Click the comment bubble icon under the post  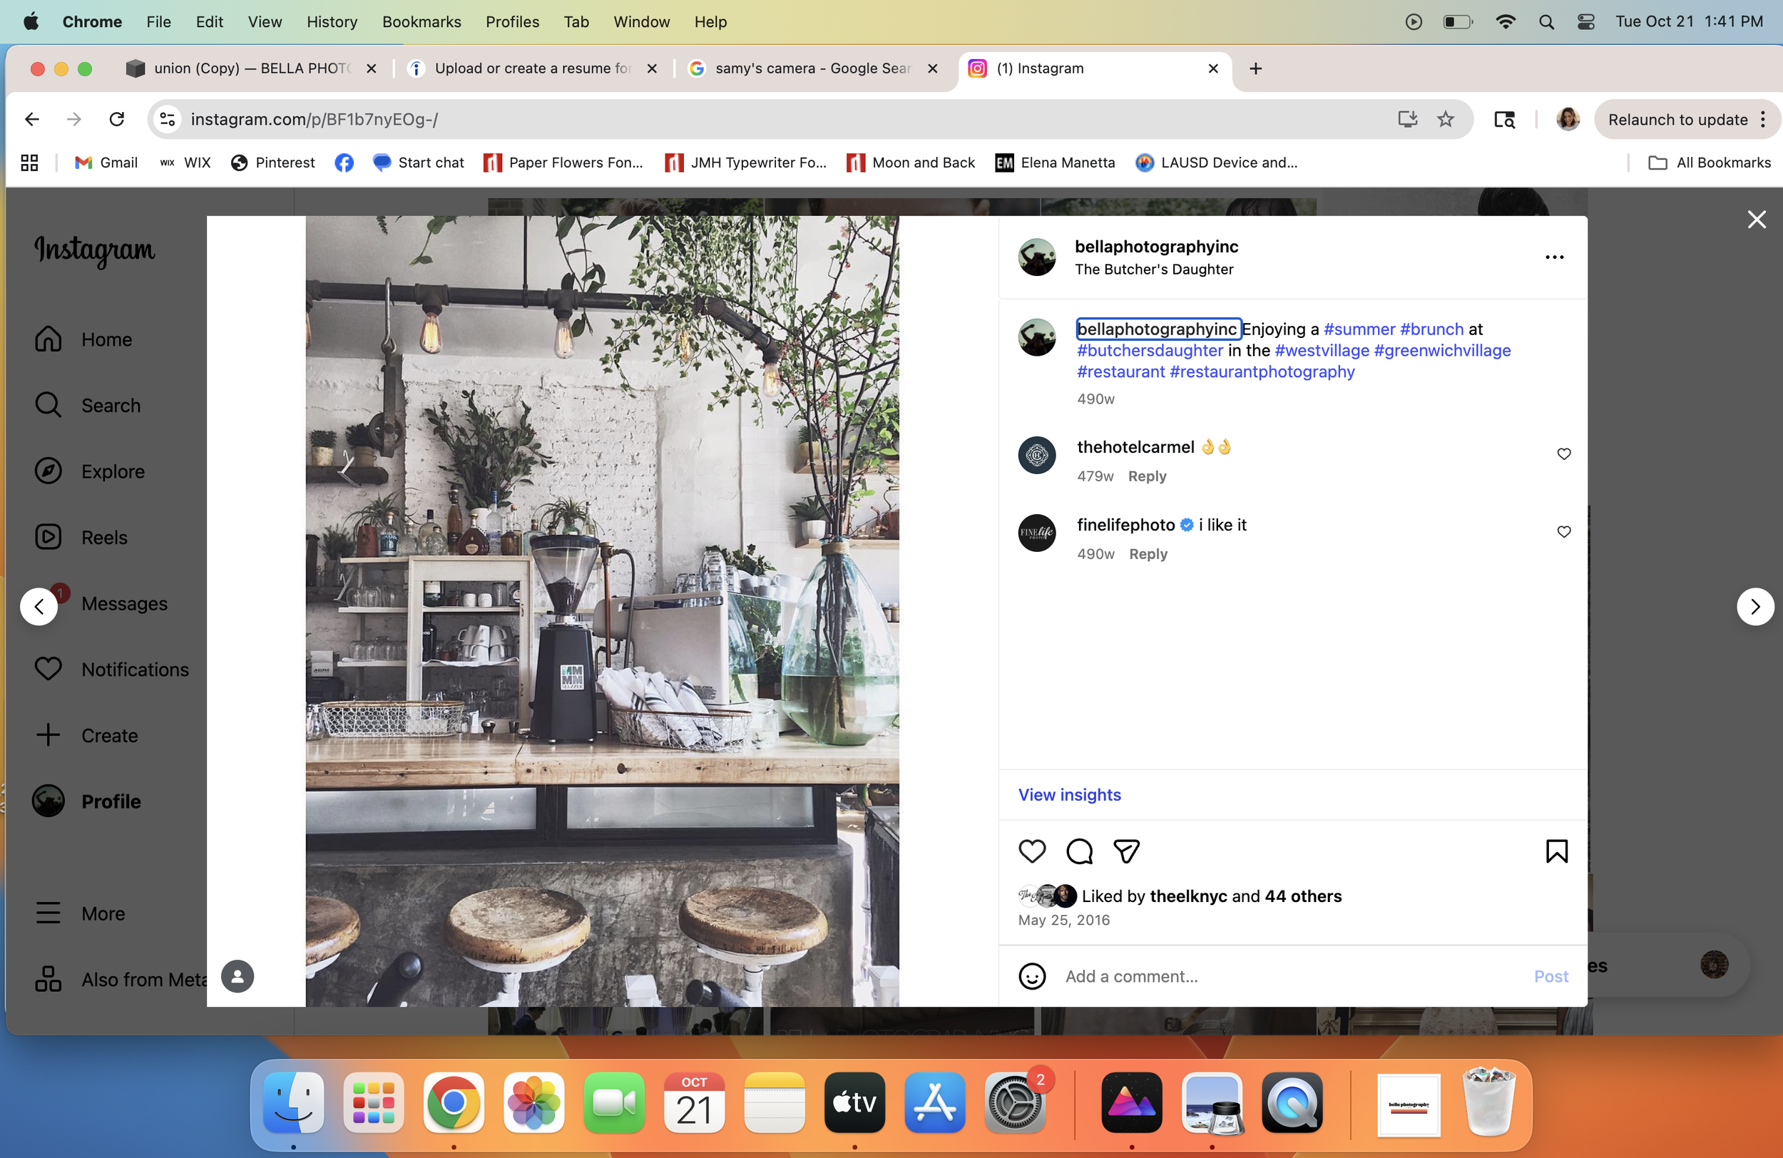(x=1079, y=851)
